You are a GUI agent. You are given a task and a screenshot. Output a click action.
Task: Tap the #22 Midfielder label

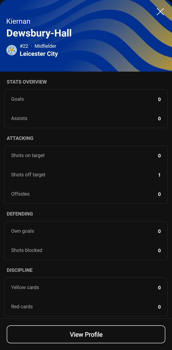coord(38,46)
